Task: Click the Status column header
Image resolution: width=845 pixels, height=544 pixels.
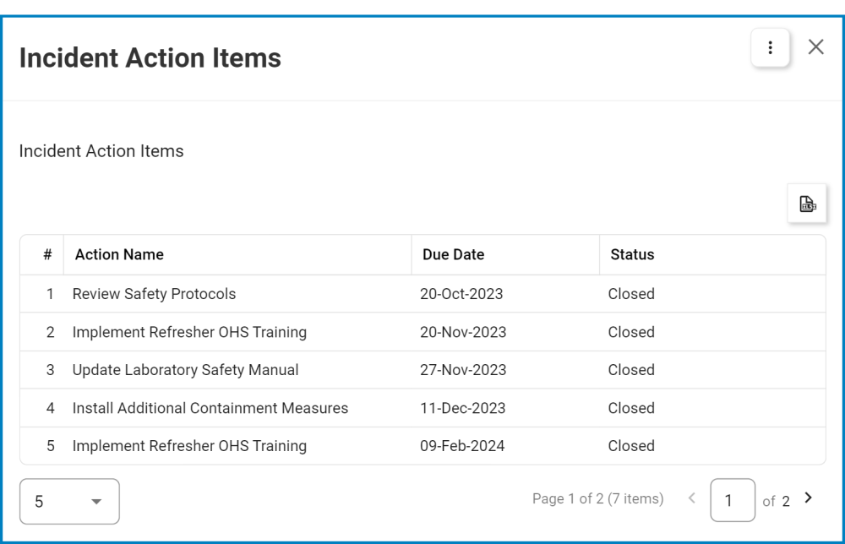Action: (x=632, y=254)
